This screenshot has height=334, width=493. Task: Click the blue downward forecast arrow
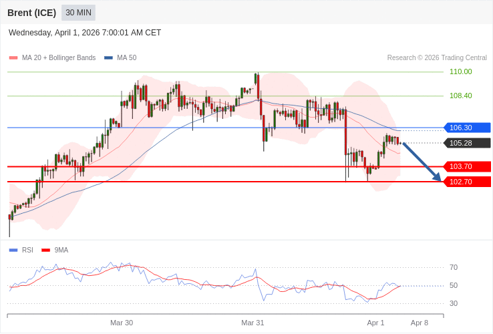pos(422,162)
